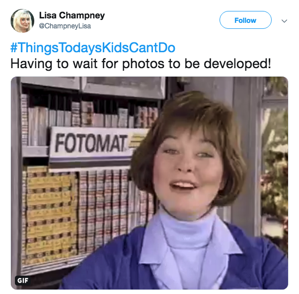This screenshot has height=294, width=299.
Task: Follow the @ChampneyLisa account
Action: pyautogui.click(x=245, y=20)
